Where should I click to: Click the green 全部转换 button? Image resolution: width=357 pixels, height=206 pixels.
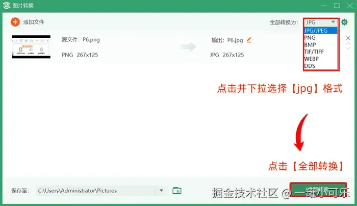point(318,189)
